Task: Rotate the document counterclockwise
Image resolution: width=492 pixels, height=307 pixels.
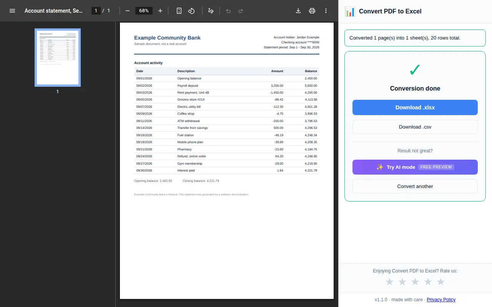Action: [191, 11]
